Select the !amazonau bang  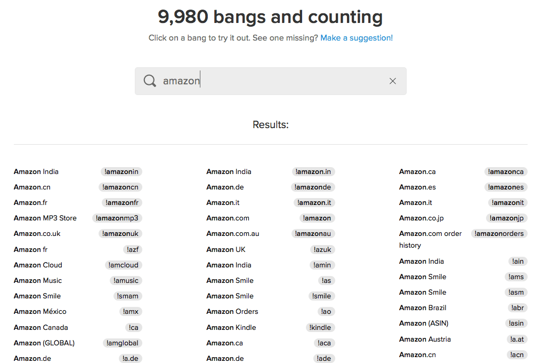[313, 234]
